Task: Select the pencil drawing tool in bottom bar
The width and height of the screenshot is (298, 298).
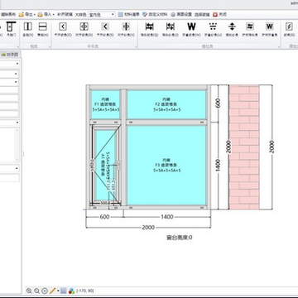Action: pyautogui.click(x=52, y=291)
